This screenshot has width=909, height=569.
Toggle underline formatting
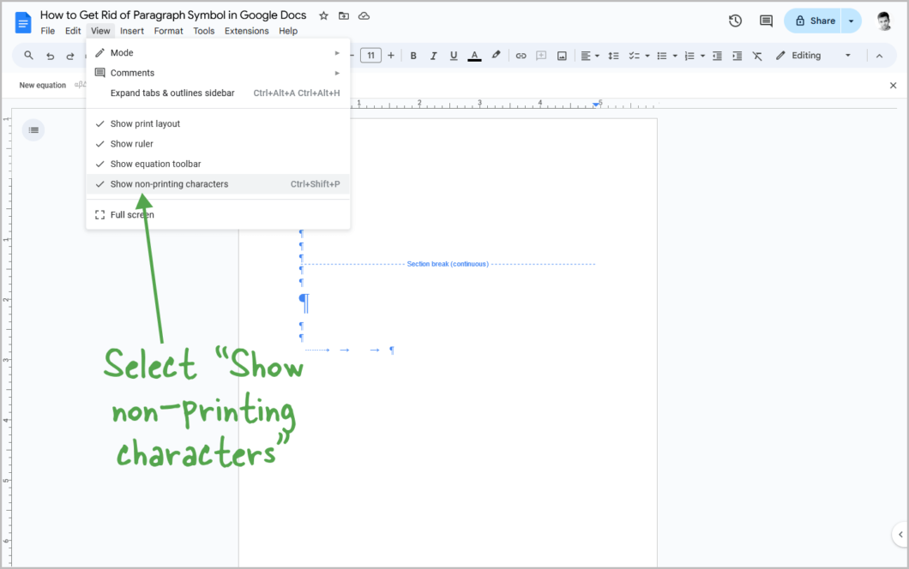454,56
